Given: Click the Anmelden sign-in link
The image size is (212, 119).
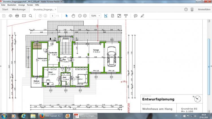Looking at the screenshot, I should (x=204, y=9).
